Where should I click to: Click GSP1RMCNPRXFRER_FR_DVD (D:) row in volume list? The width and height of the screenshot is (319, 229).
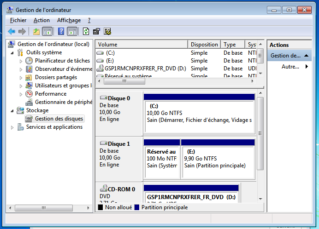(x=176, y=69)
